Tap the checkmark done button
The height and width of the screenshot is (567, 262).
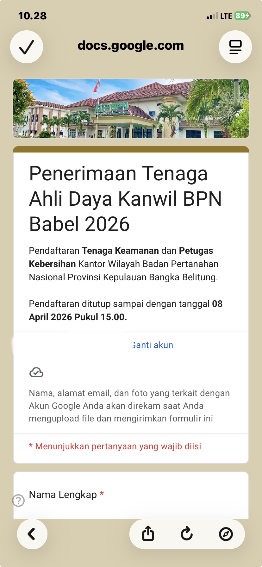point(27,47)
